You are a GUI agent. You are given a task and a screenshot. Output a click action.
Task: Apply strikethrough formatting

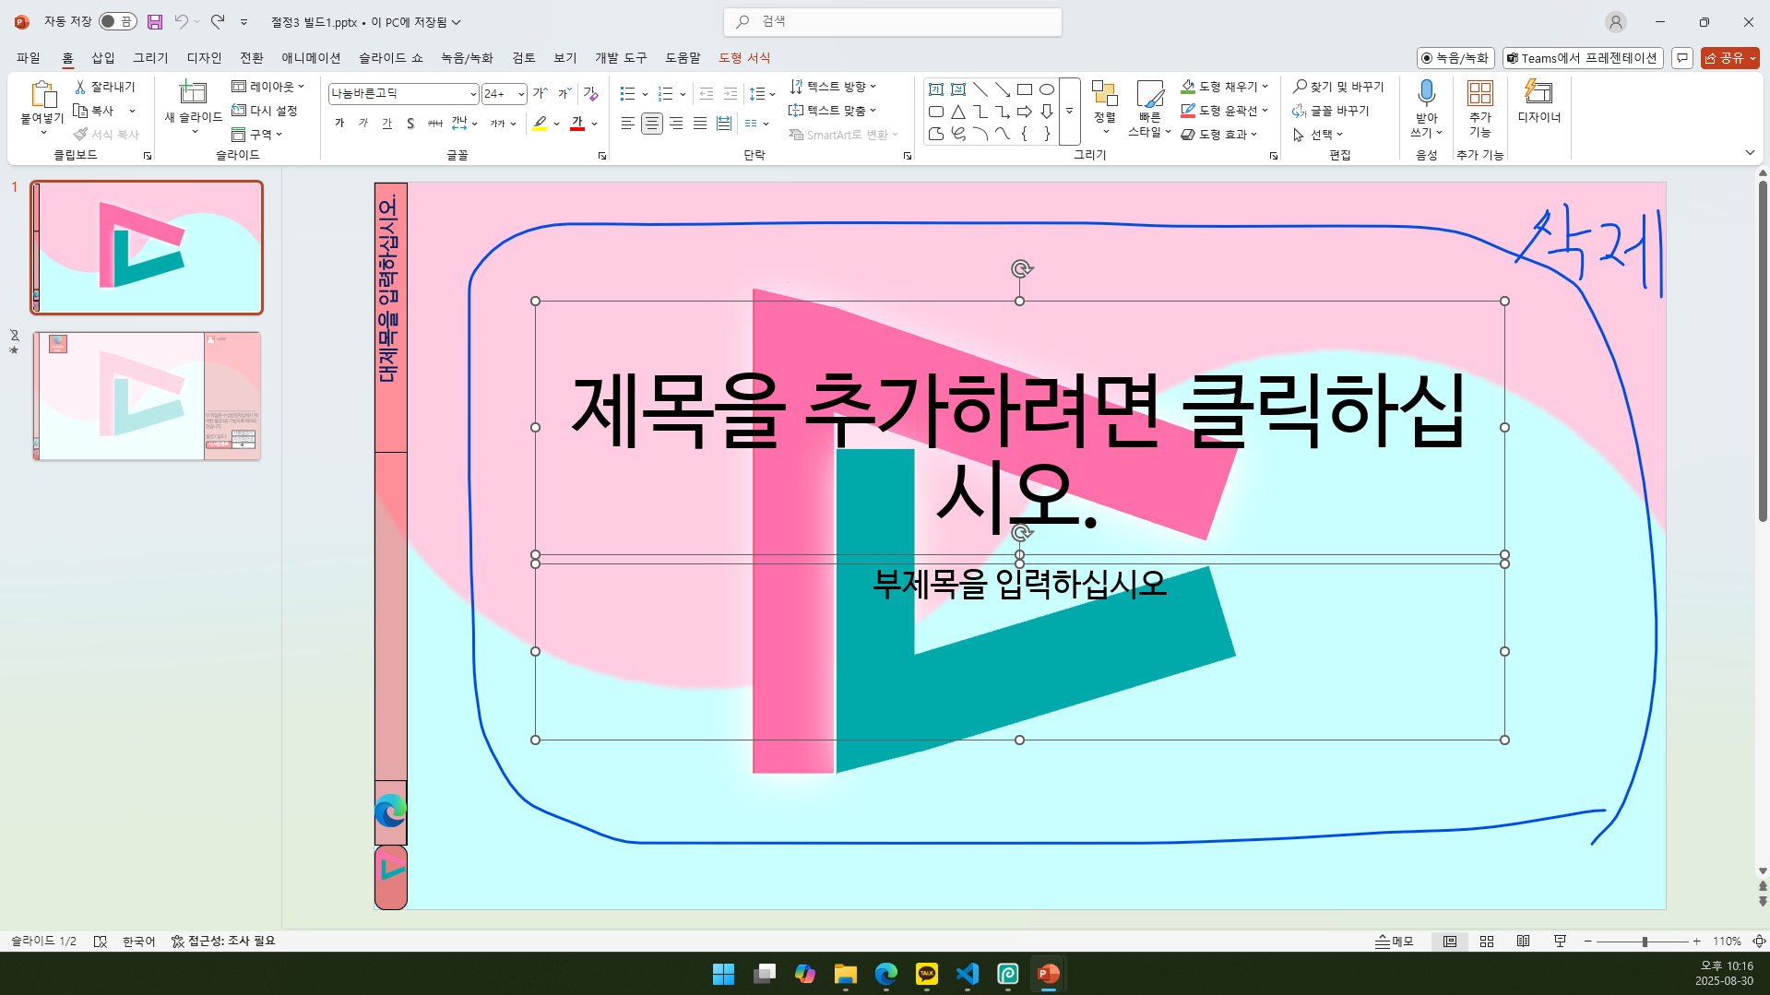[434, 124]
